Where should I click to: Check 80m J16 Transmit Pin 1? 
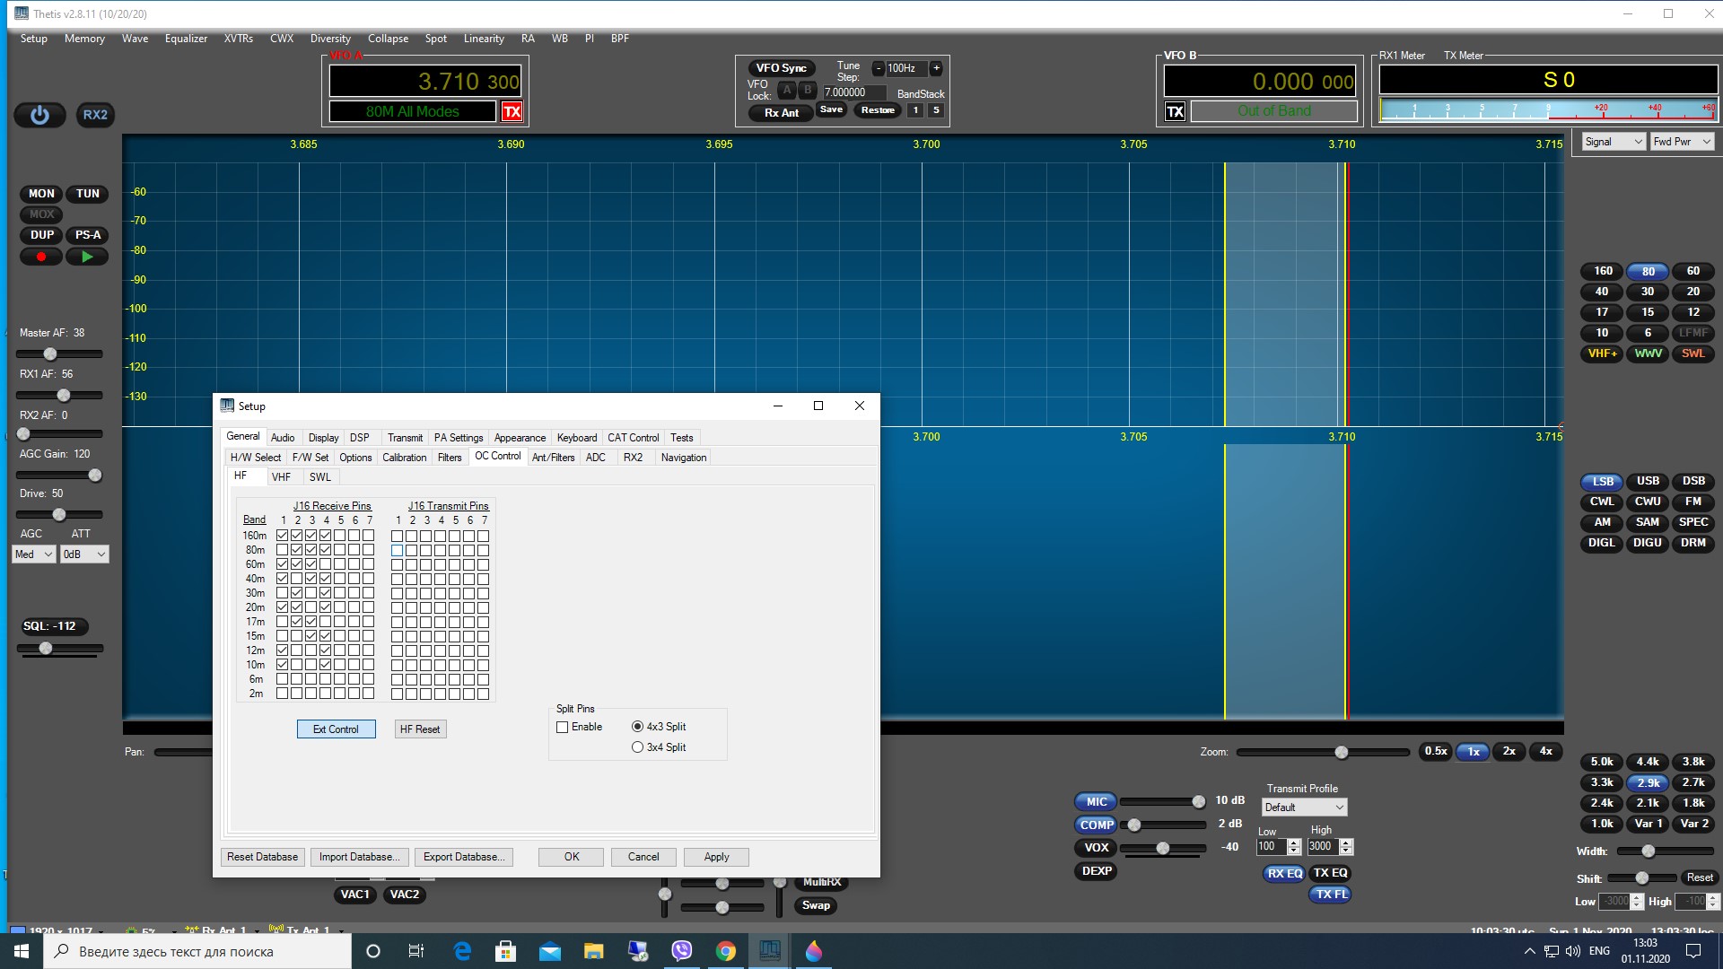(397, 550)
